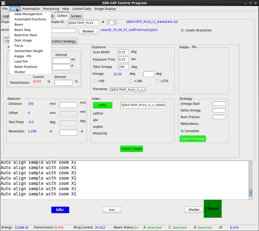This screenshot has height=231, width=259.
Task: Click the SER-CAT window menu icon
Action: 3,3
